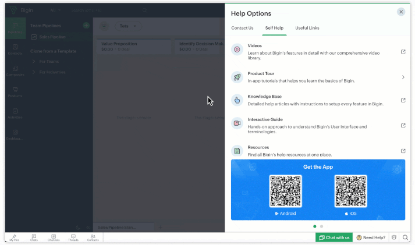The image size is (415, 245).
Task: Click Team Pipelines heading
Action: [x=45, y=26]
